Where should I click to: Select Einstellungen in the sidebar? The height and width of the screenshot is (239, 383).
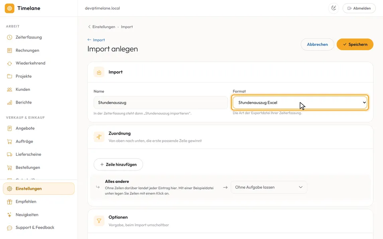[x=39, y=189]
